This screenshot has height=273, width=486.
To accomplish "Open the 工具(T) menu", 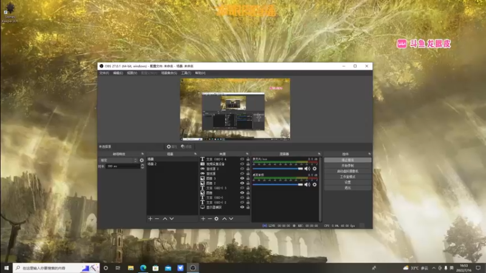I will click(186, 73).
